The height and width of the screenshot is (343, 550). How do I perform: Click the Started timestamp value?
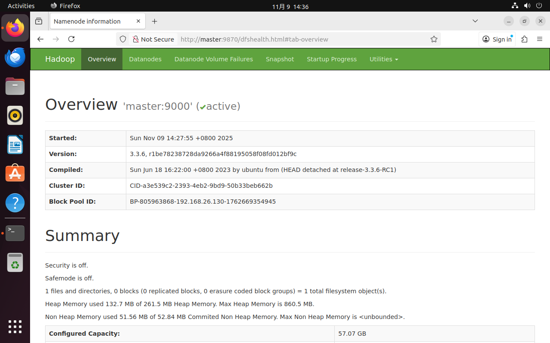(181, 138)
